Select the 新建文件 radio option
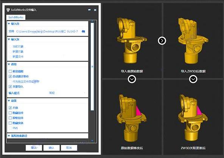The width and height of the screenshot is (224, 158). click(10, 57)
